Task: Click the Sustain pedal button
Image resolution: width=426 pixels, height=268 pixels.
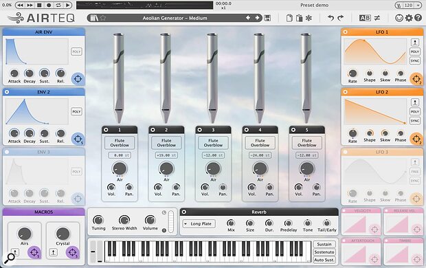Action: click(x=324, y=244)
